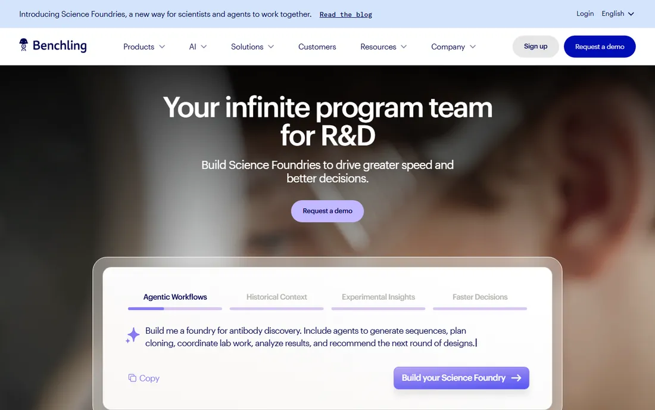Click the 'Introducing Science Foundries' announcement text
Screen dimensions: 655x410
[x=166, y=14]
